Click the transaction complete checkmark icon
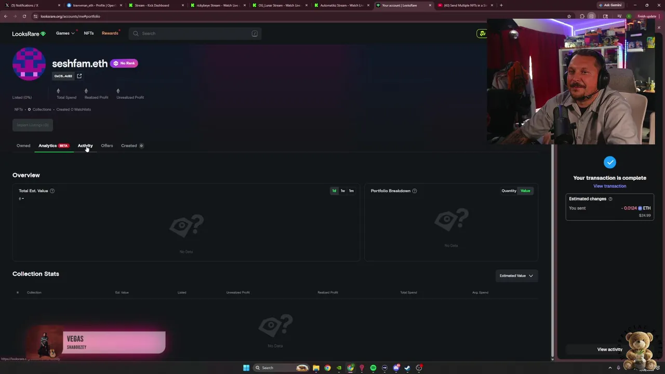The height and width of the screenshot is (374, 665). point(610,163)
